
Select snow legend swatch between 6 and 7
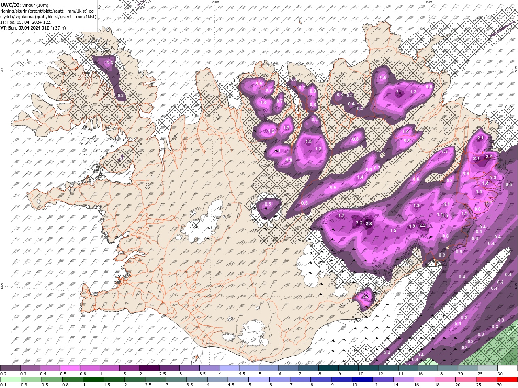point(289,368)
